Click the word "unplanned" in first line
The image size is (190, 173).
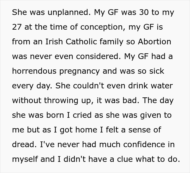69,13
